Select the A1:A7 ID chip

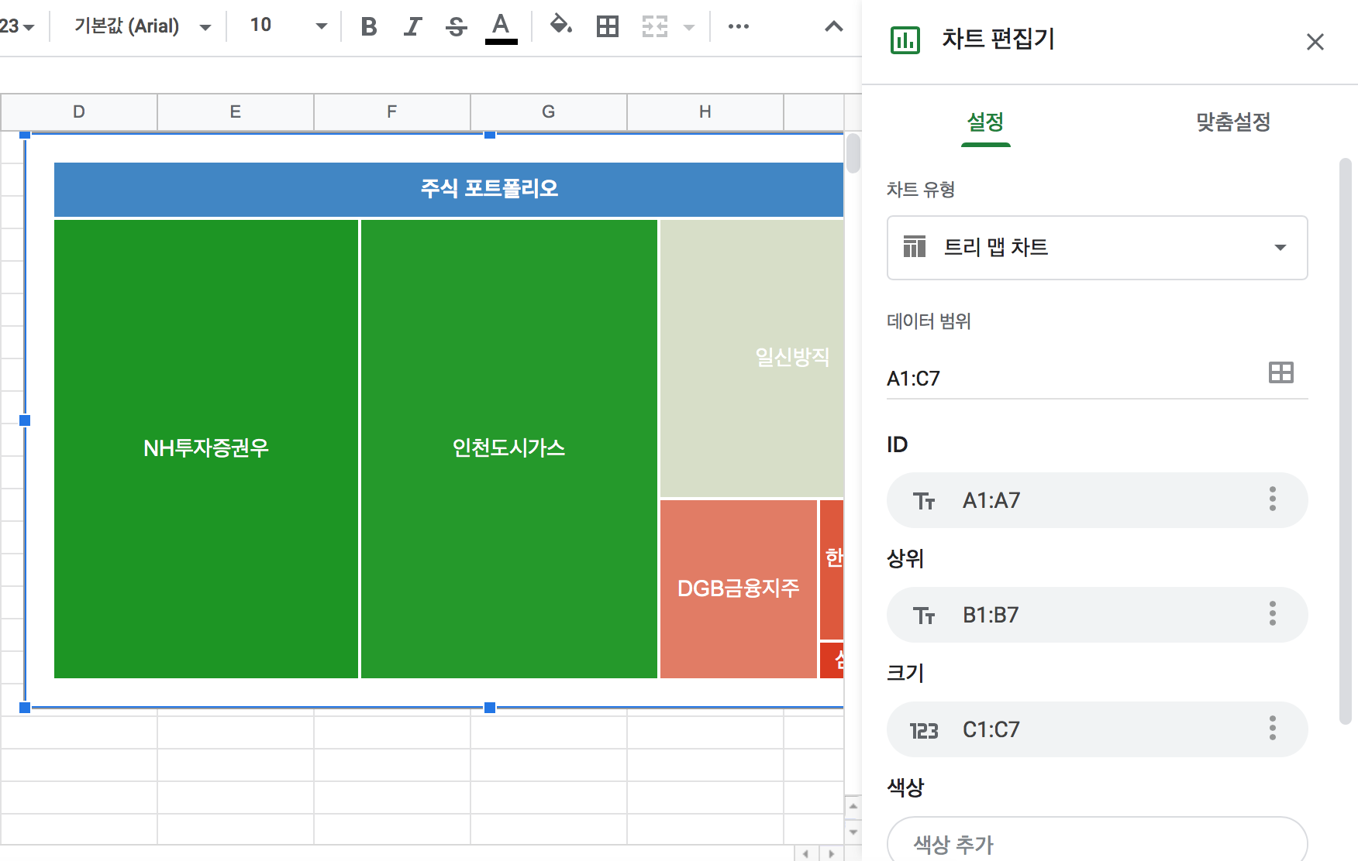pos(1098,500)
